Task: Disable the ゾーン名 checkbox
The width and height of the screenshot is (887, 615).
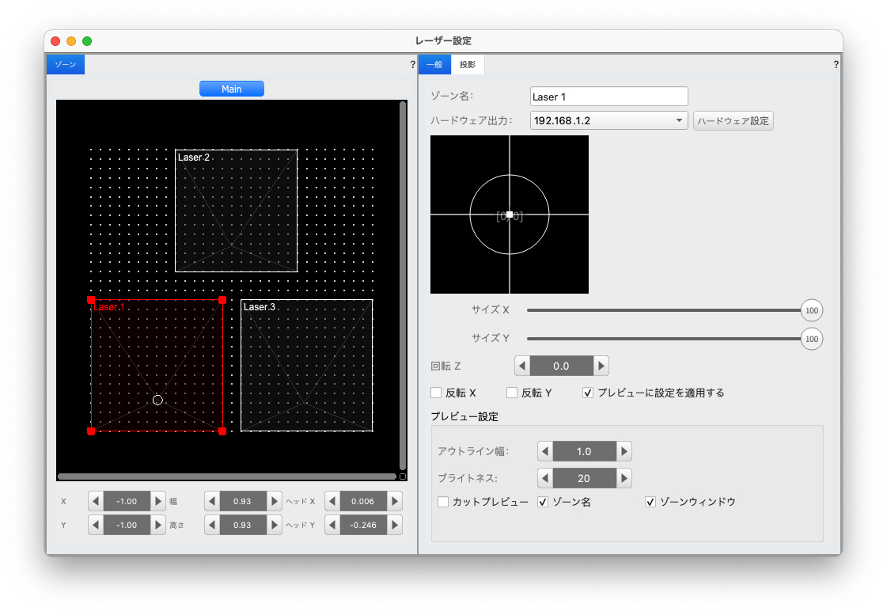Action: click(x=543, y=502)
